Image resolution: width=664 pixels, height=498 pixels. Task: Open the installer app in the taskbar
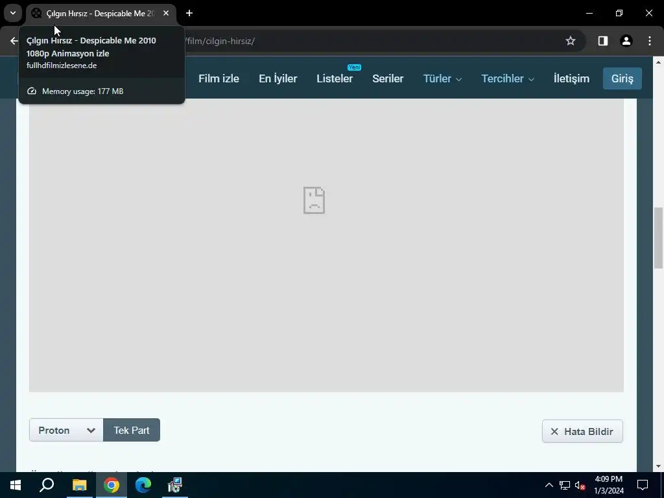tap(174, 485)
